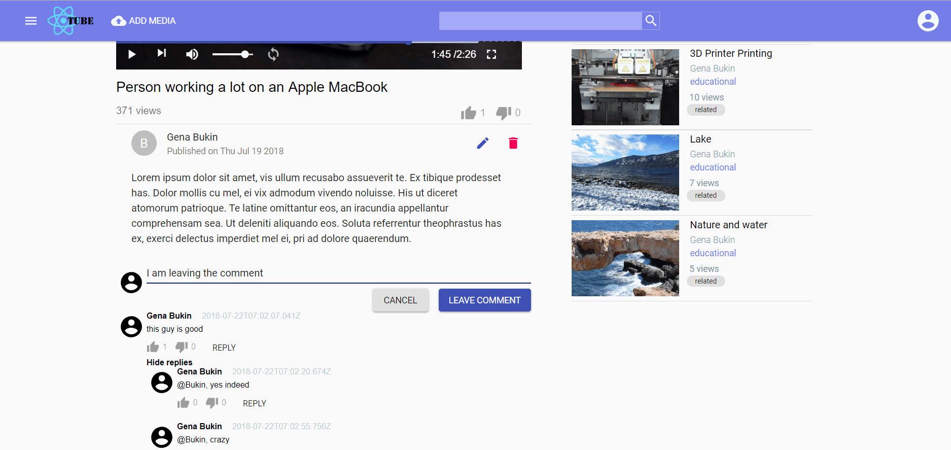Screen dimensions: 951x450
Task: Like the video with thumbs up
Action: pos(469,113)
